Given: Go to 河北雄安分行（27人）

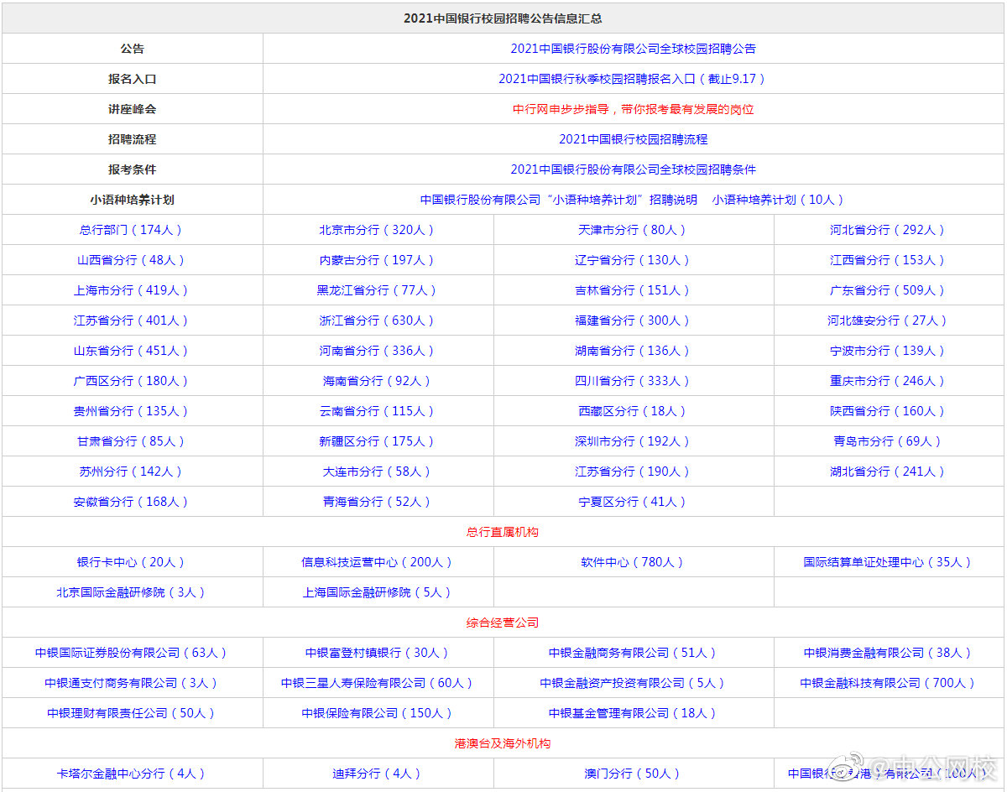Looking at the screenshot, I should coord(888,320).
